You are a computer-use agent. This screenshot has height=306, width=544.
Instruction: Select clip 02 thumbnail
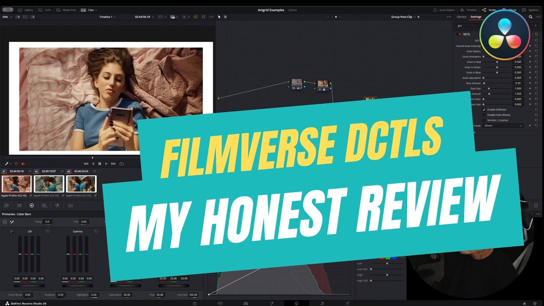(x=49, y=184)
